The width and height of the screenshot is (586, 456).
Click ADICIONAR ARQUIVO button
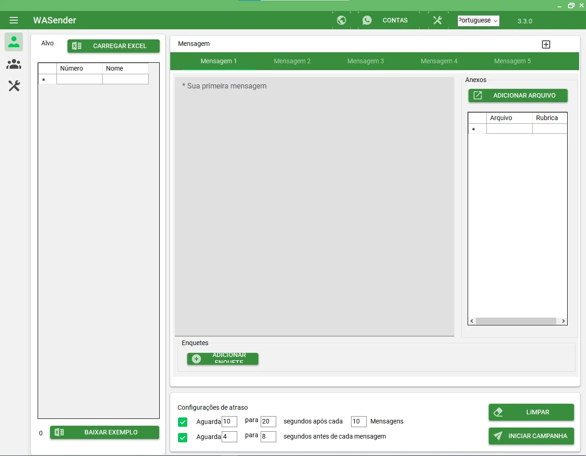click(518, 95)
